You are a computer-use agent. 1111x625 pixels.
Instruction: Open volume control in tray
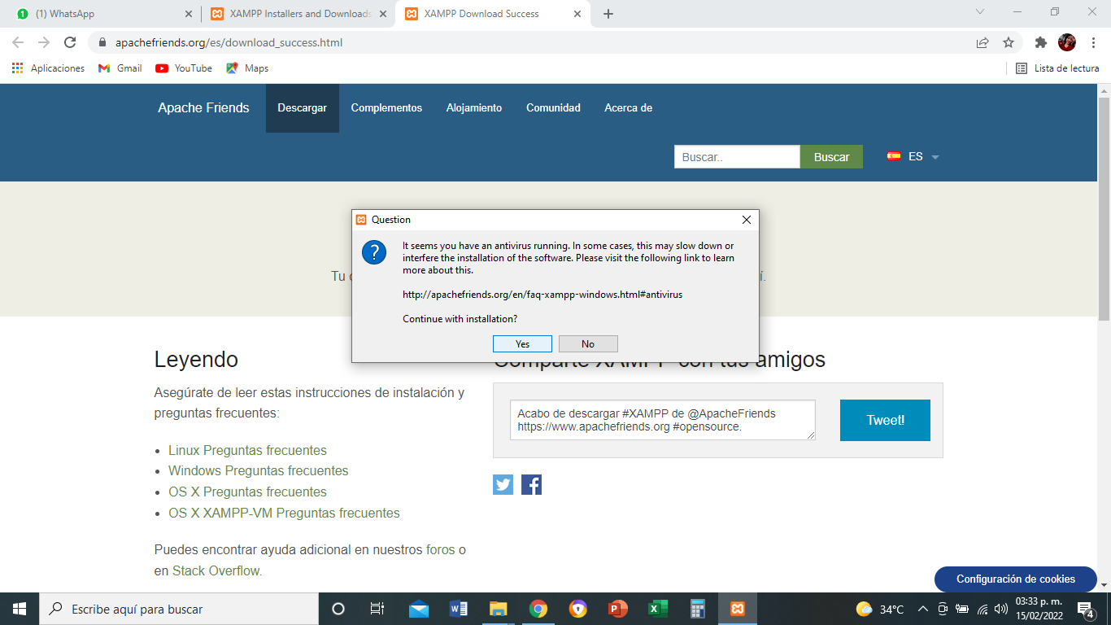pyautogui.click(x=1001, y=609)
